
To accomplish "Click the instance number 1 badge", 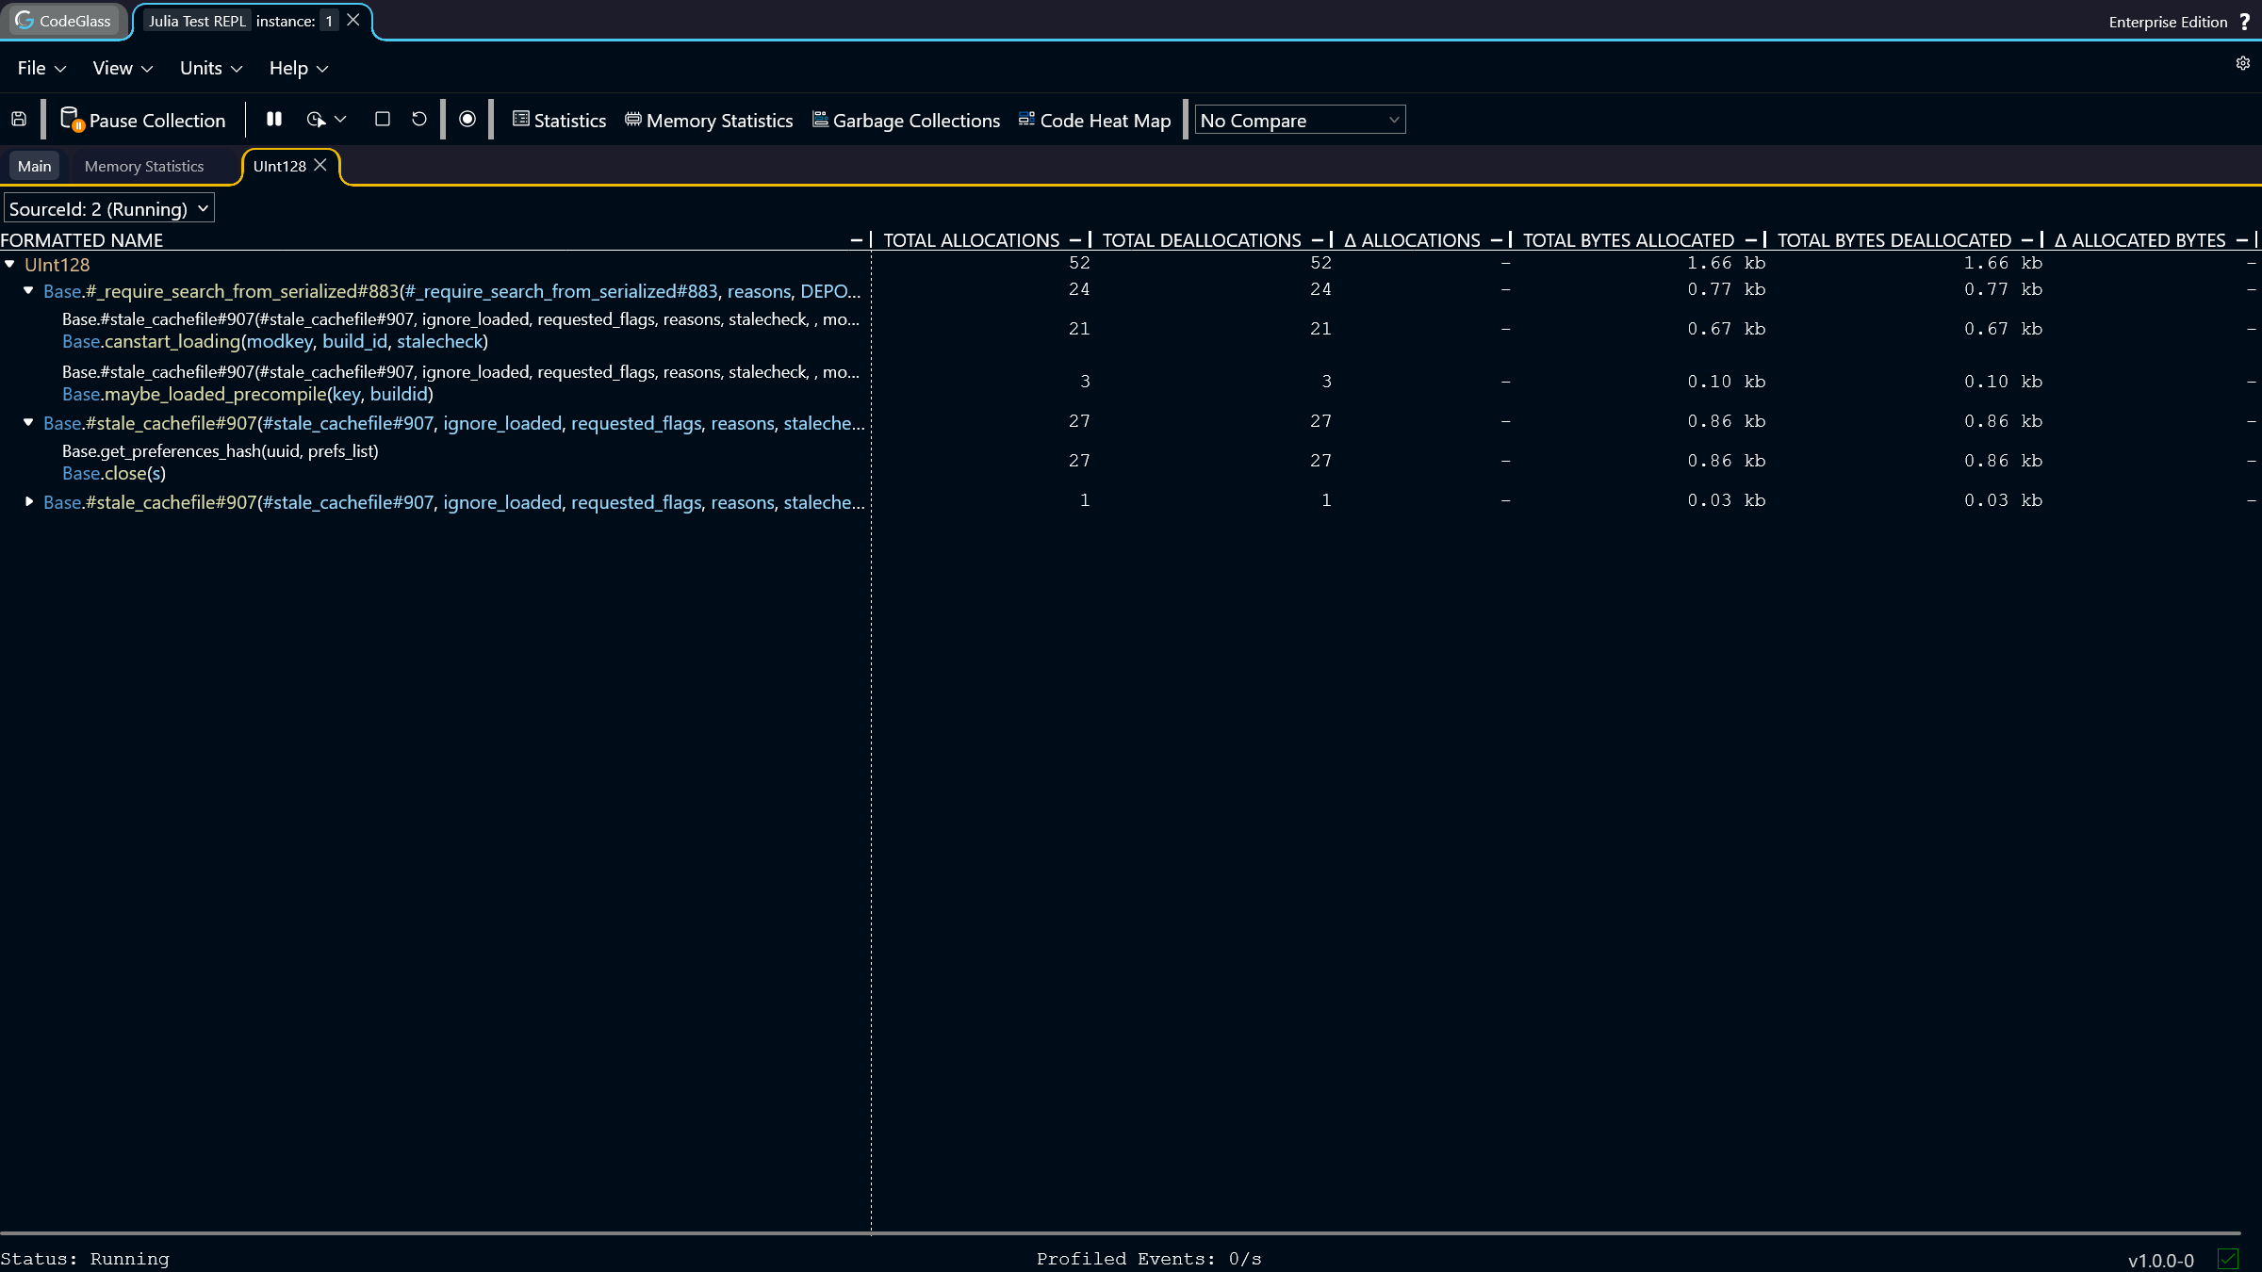I will [x=329, y=21].
